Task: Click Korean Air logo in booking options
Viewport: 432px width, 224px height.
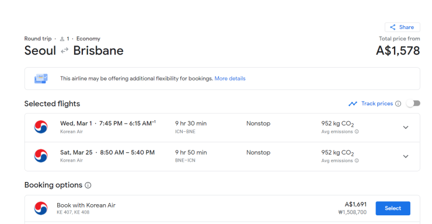Action: coord(41,208)
